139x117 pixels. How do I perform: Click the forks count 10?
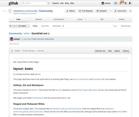click(x=130, y=11)
